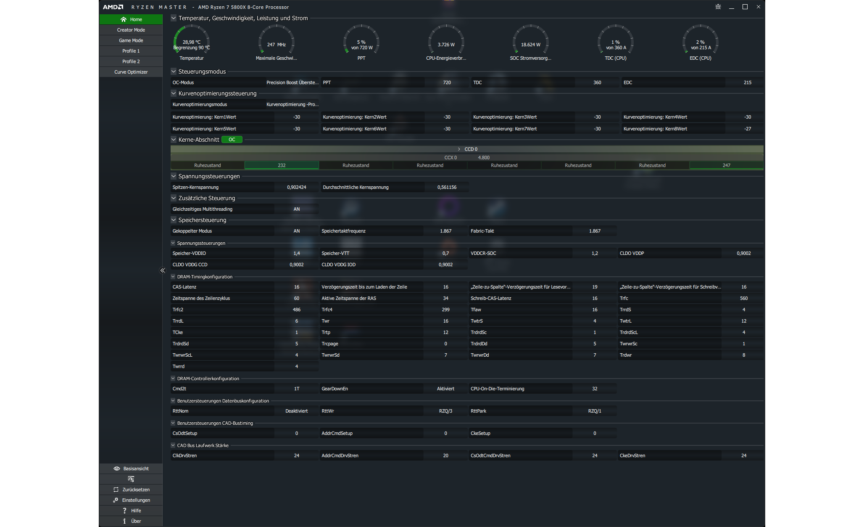Switch to Game Mode profile
This screenshot has width=864, height=527.
[131, 40]
